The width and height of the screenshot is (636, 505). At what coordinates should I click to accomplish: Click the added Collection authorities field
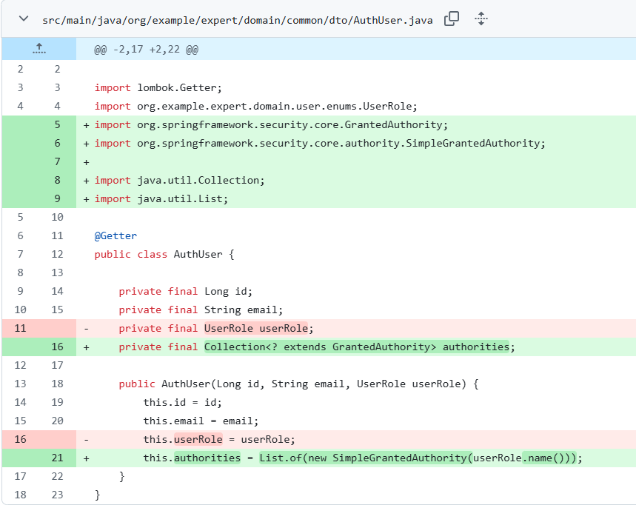pyautogui.click(x=317, y=347)
